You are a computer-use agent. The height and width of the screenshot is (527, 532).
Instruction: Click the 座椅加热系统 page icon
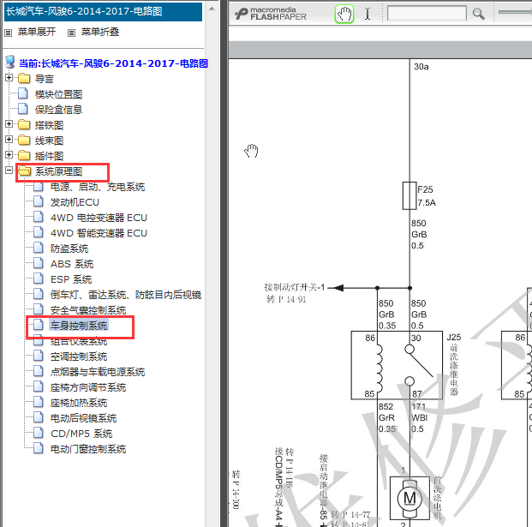38,402
